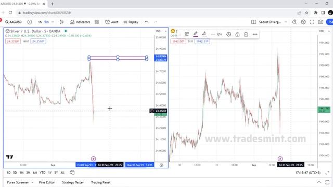Open the Trading Panel tab
The height and width of the screenshot is (187, 333).
100,182
